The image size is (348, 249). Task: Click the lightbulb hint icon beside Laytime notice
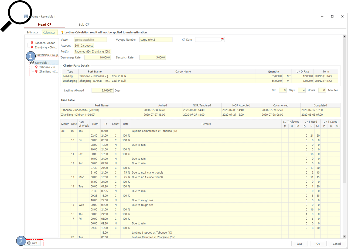tap(62, 32)
